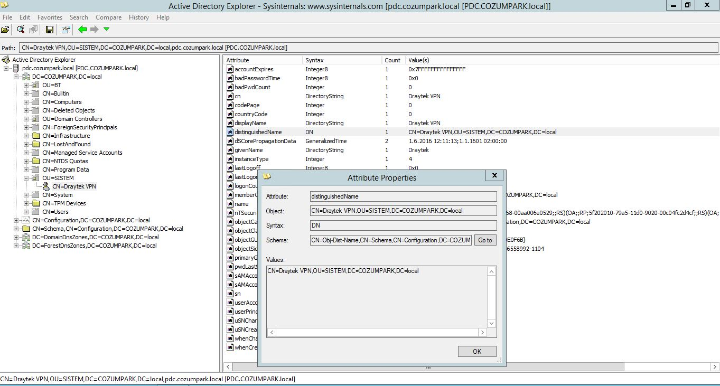This screenshot has height=386, width=720.
Task: Open the Favorites menu
Action: coord(50,17)
